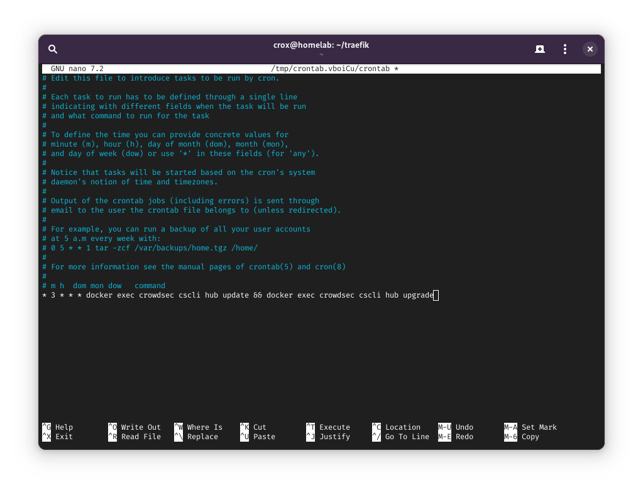Click the 'For more information see' comment line
The image size is (643, 492).
194,267
